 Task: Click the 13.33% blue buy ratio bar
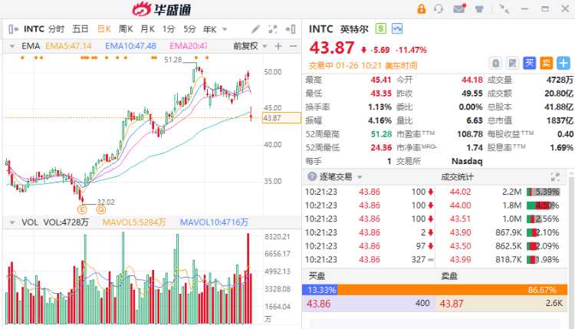click(x=320, y=290)
